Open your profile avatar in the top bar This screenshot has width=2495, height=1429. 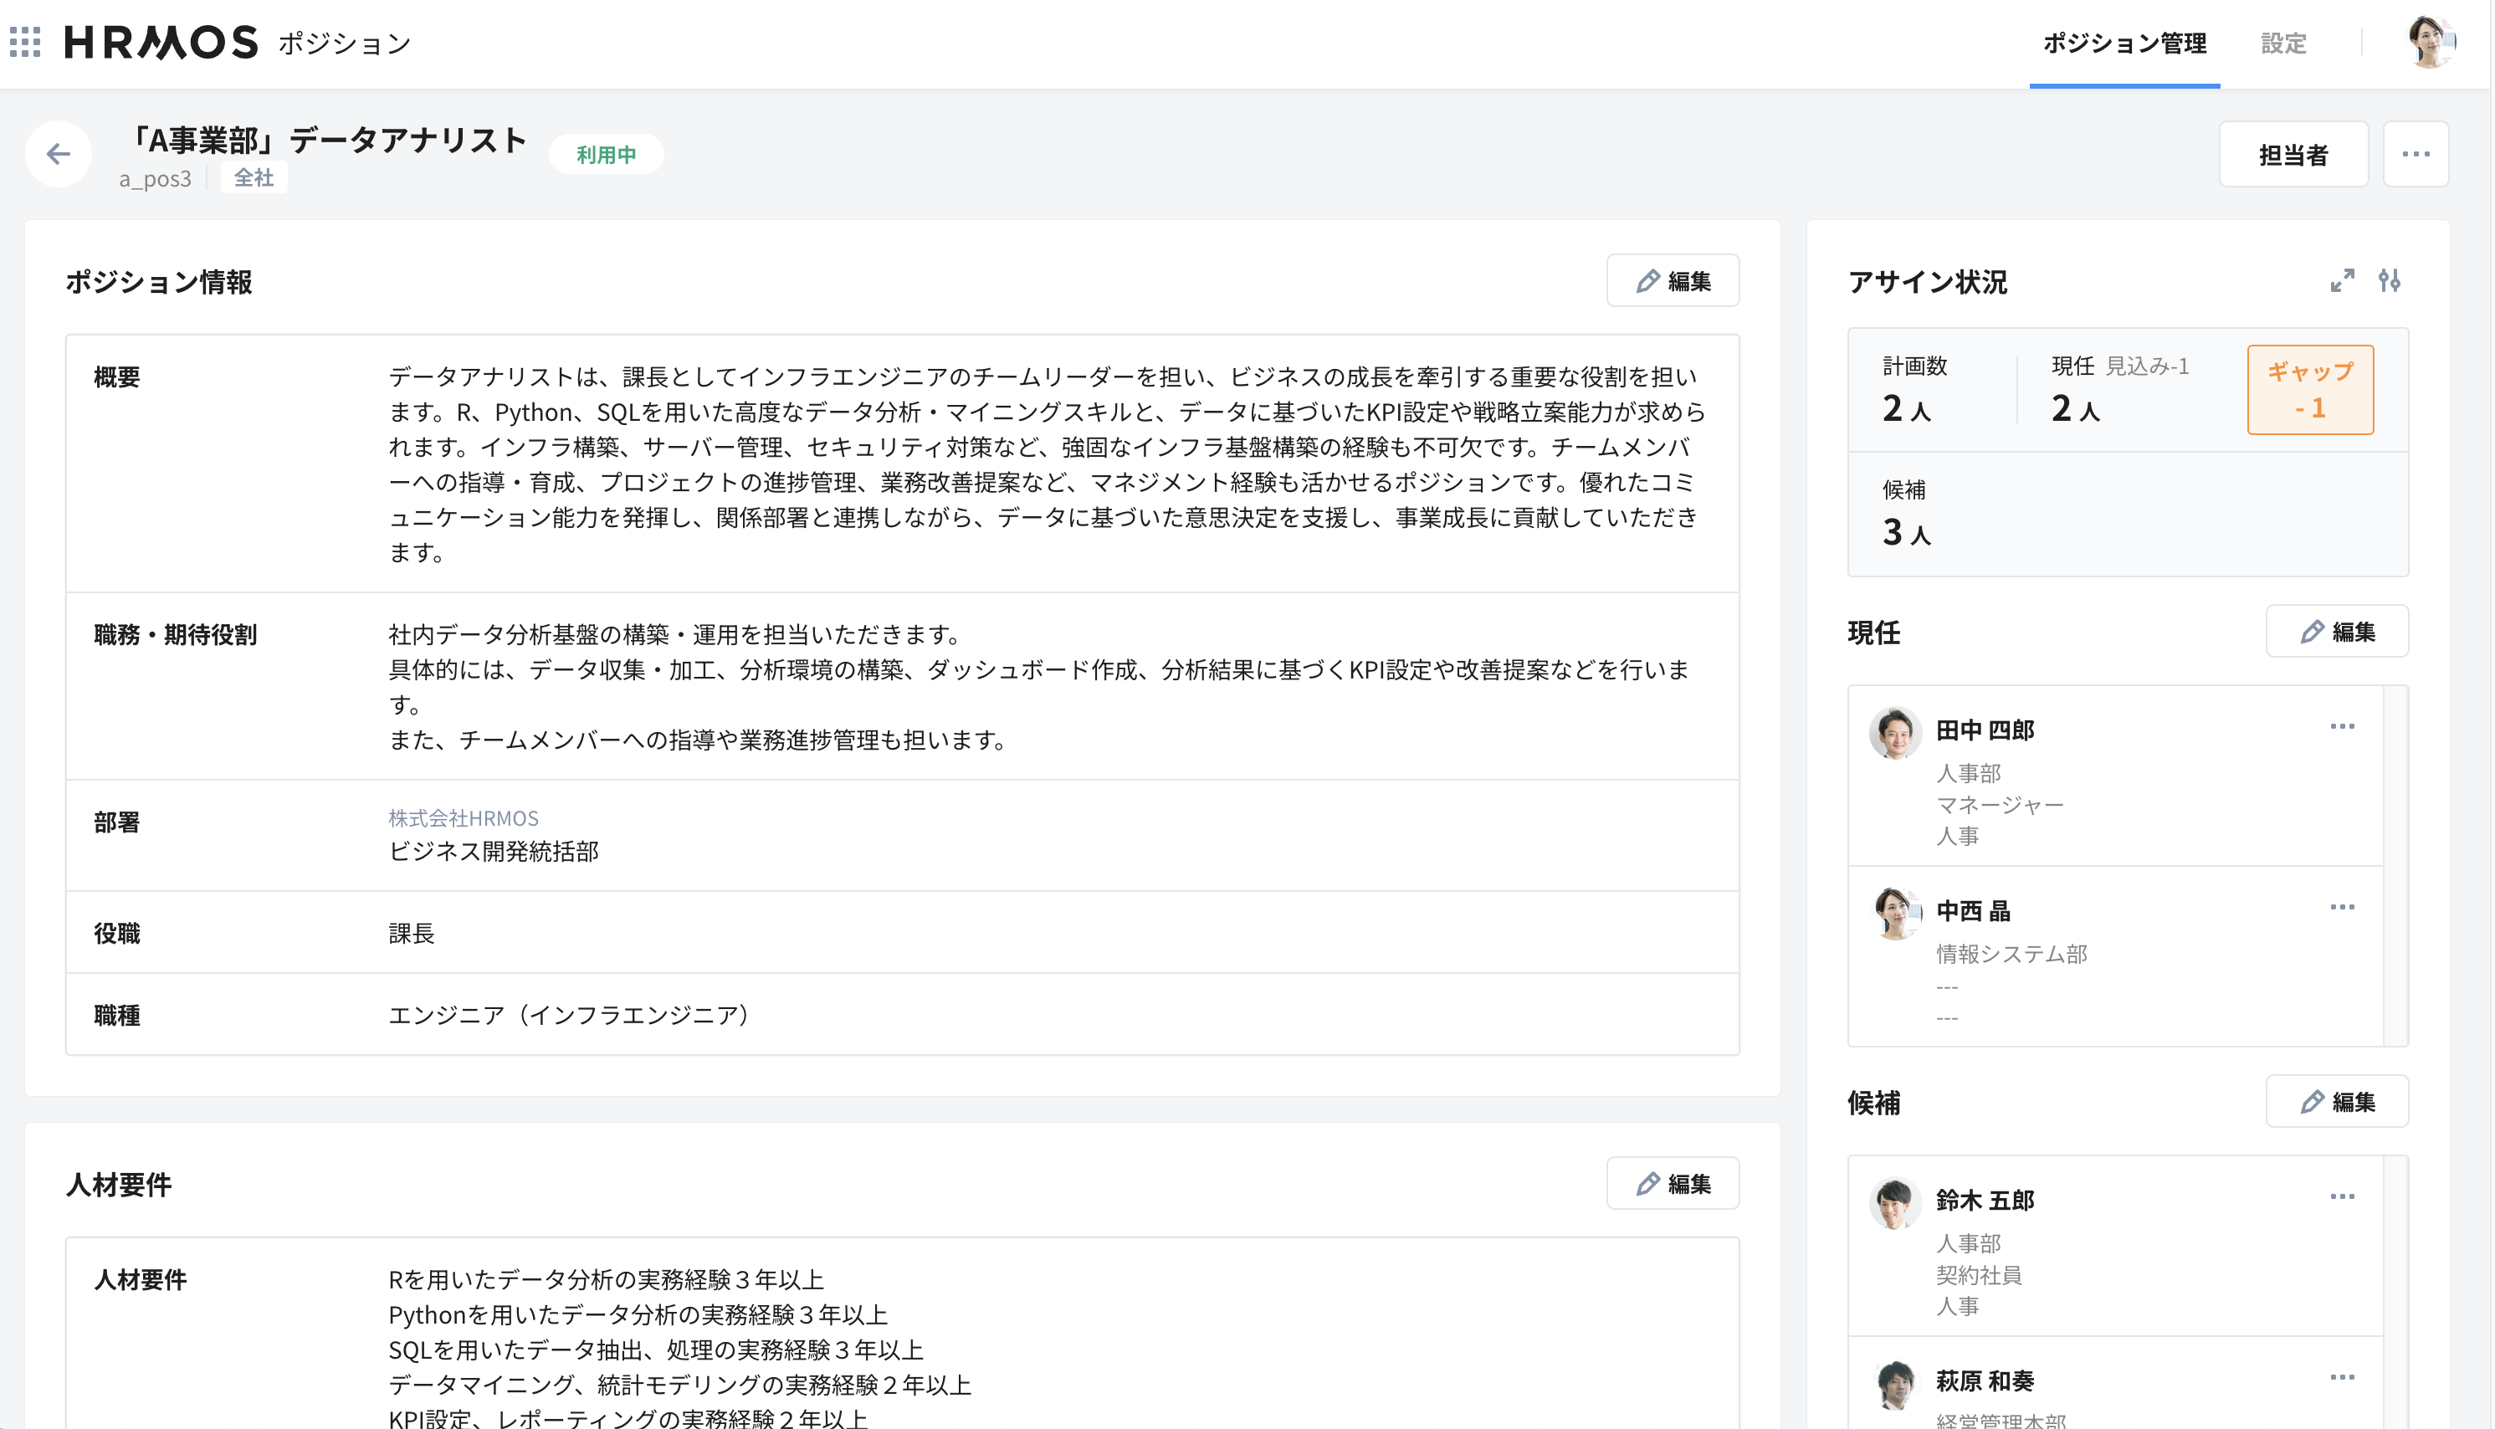click(2431, 42)
